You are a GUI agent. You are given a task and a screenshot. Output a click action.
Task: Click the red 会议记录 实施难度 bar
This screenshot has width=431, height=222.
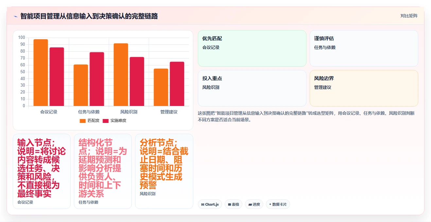(57, 77)
